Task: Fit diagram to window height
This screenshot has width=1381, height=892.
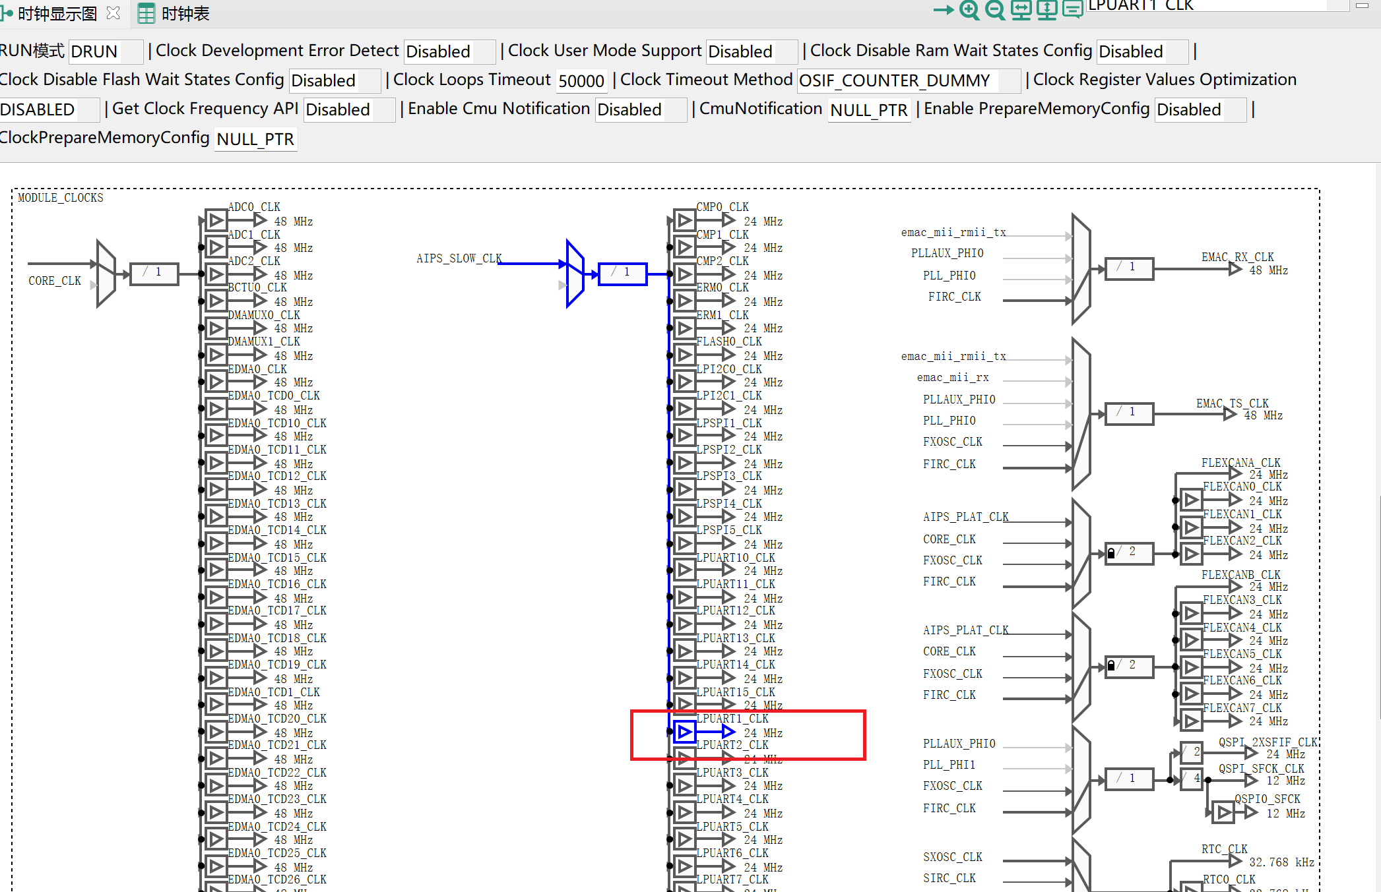Action: 1046,11
